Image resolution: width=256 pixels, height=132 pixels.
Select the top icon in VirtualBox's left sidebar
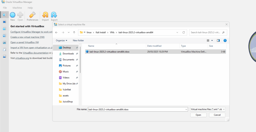tap(4, 15)
